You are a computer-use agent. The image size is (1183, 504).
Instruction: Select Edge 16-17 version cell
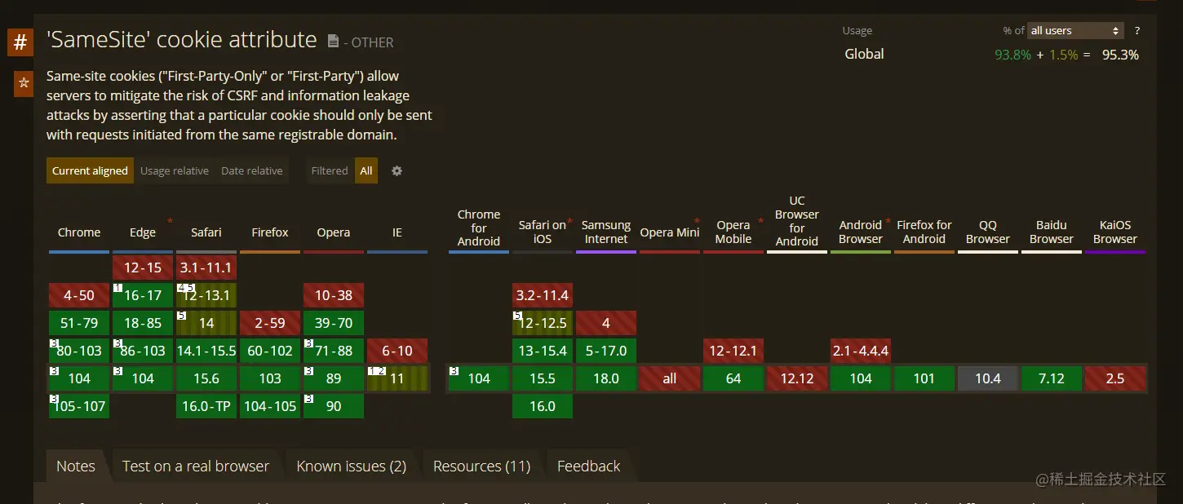[x=143, y=295]
